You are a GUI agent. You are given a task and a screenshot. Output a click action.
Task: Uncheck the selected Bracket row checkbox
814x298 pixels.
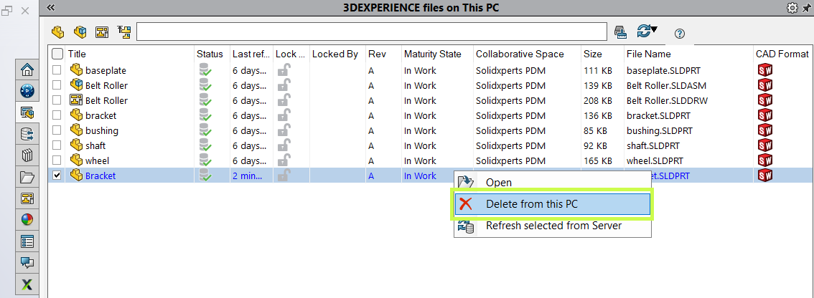click(57, 176)
